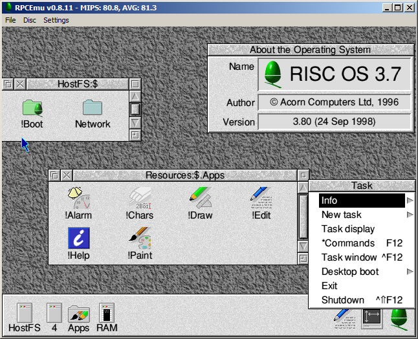Click the acorn Task Manager icon on iconbar
418x339 pixels.
399,320
